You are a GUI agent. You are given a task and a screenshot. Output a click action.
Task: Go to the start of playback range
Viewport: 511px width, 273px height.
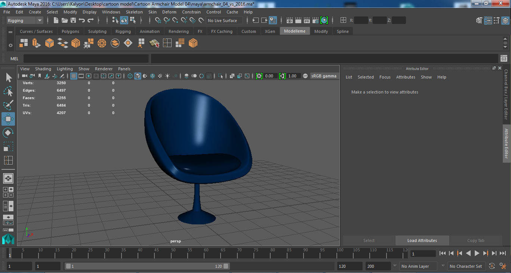(443, 253)
